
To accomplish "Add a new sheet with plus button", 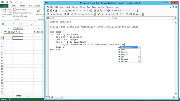I will (29, 96).
